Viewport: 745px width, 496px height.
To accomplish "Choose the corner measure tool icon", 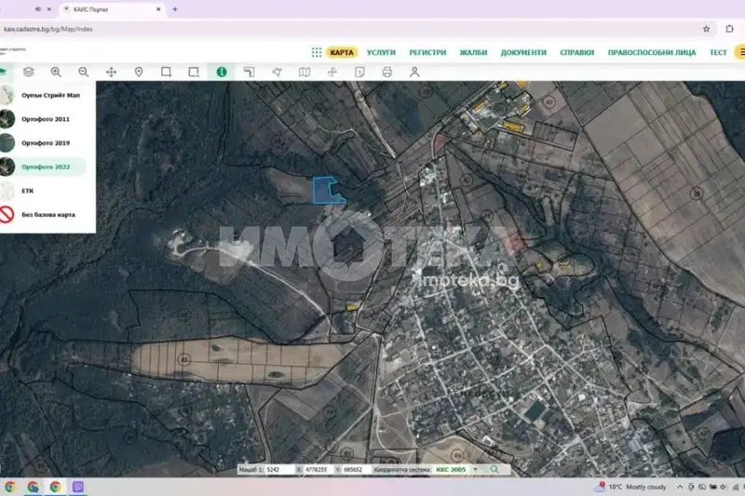I will 249,72.
